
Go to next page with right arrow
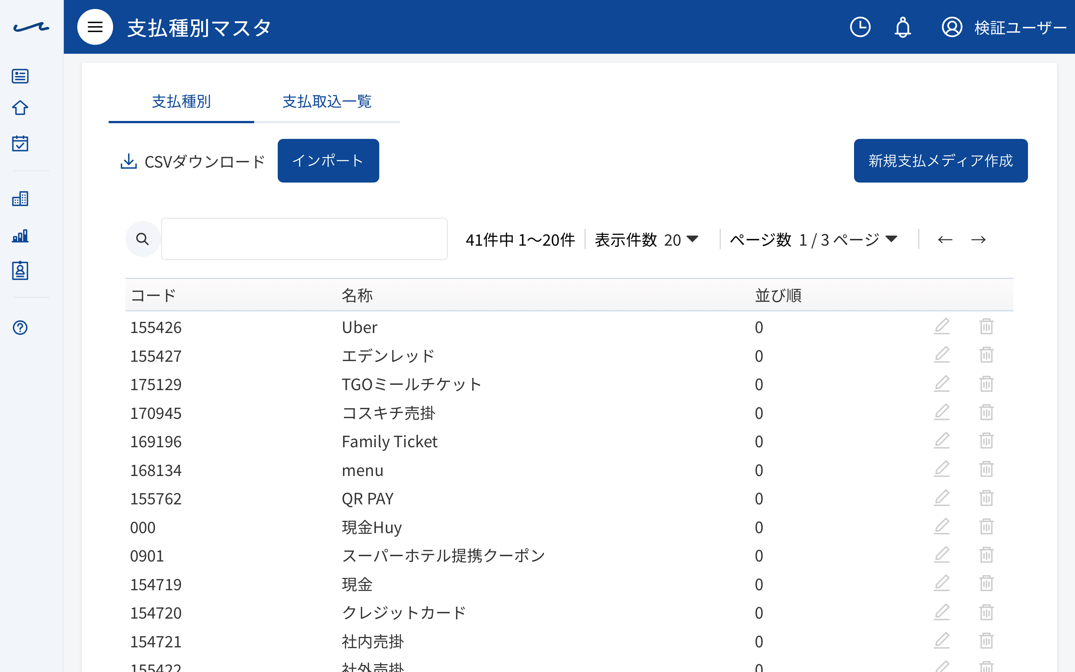(978, 240)
